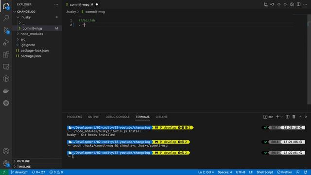This screenshot has width=311, height=175.
Task: Open the Explorer view in activity bar
Action: (x=6, y=6)
